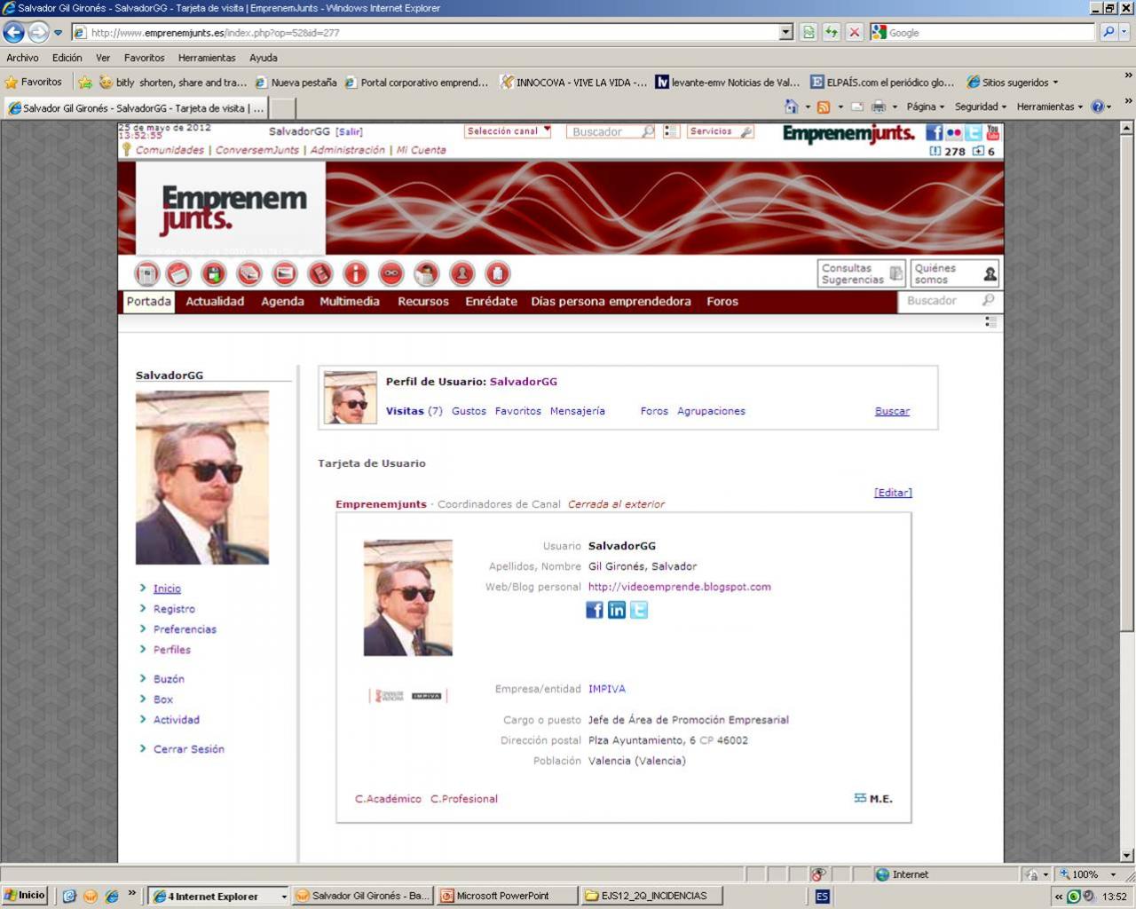1136x909 pixels.
Task: Click the browser refresh icon
Action: pyautogui.click(x=831, y=33)
